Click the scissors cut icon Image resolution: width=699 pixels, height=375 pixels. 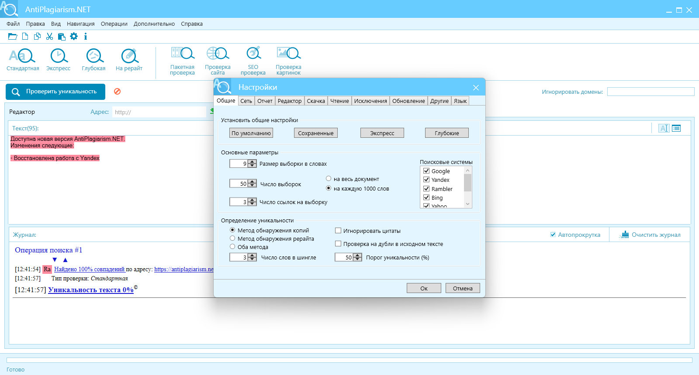click(x=49, y=37)
